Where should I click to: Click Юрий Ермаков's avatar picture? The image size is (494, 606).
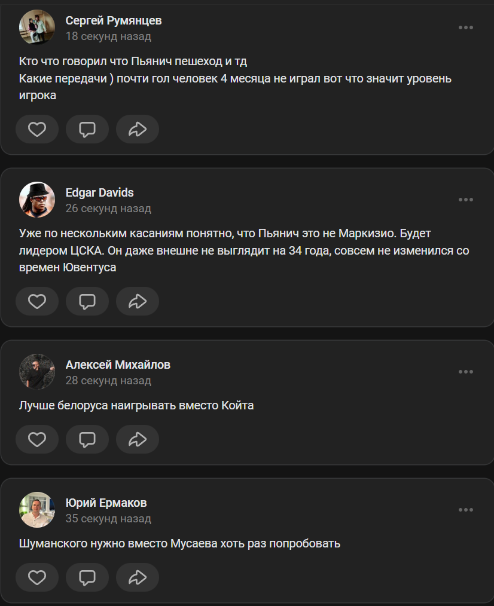coord(37,510)
